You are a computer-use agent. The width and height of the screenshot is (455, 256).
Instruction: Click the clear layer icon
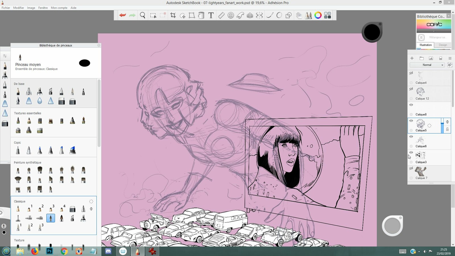[440, 58]
